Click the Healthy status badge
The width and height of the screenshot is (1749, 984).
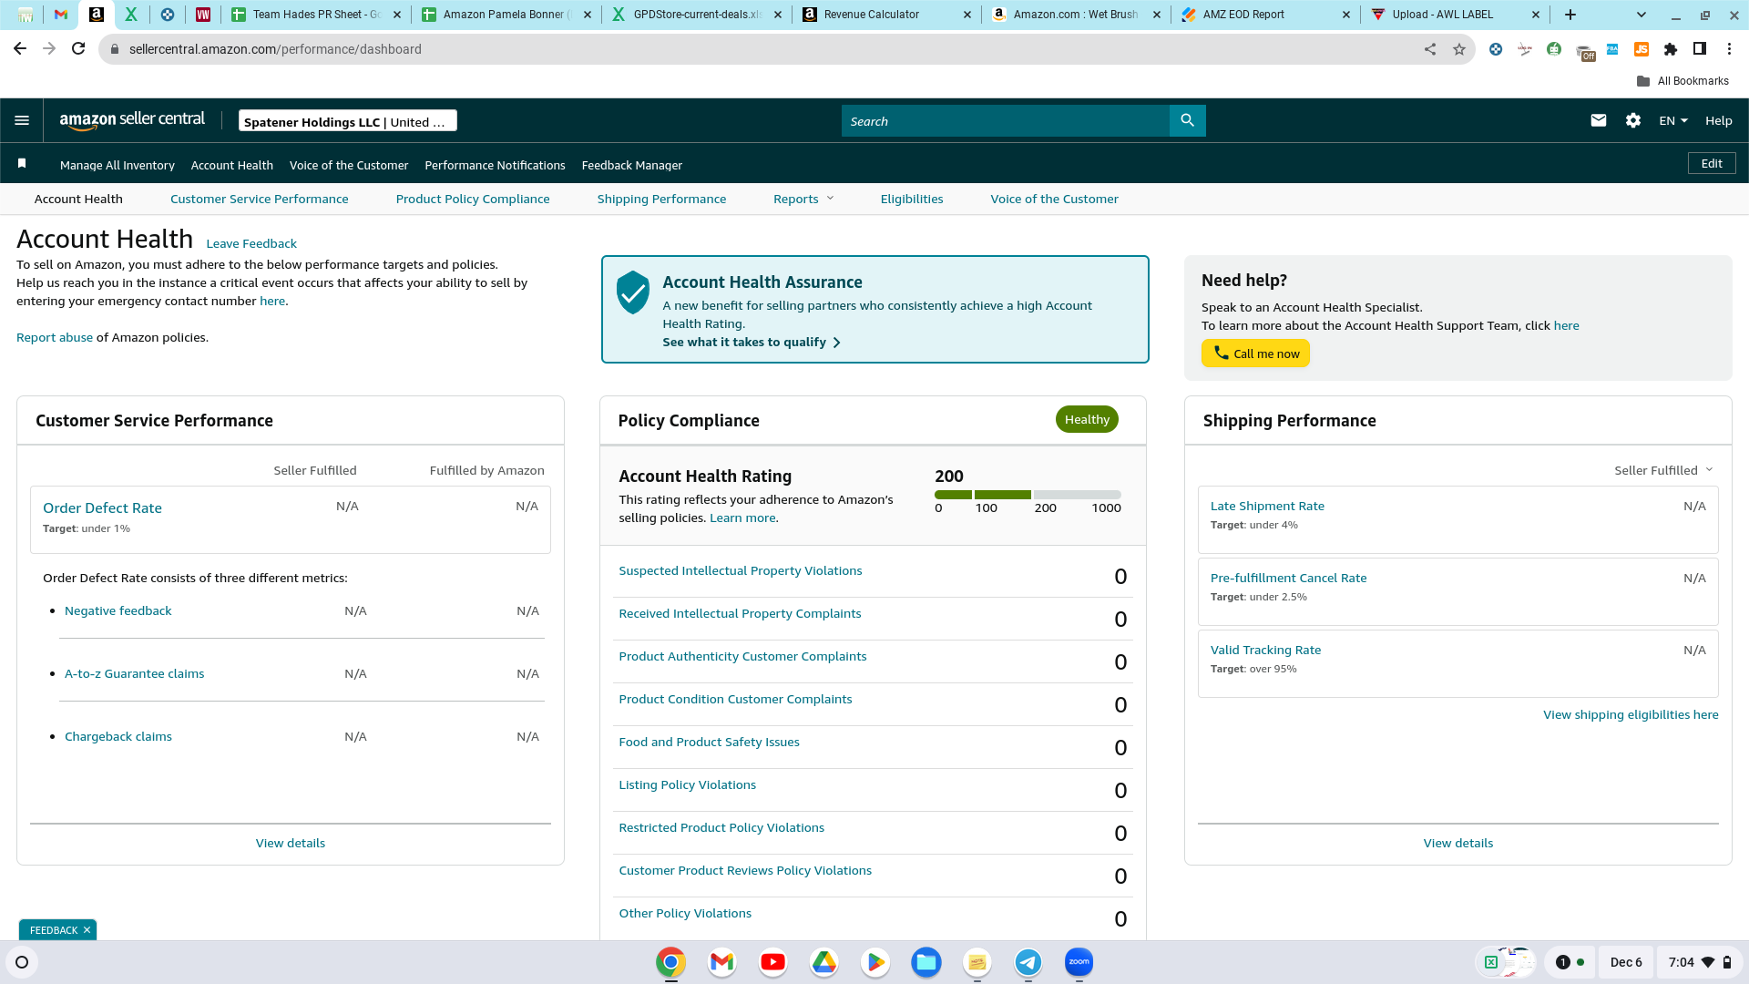pyautogui.click(x=1087, y=419)
